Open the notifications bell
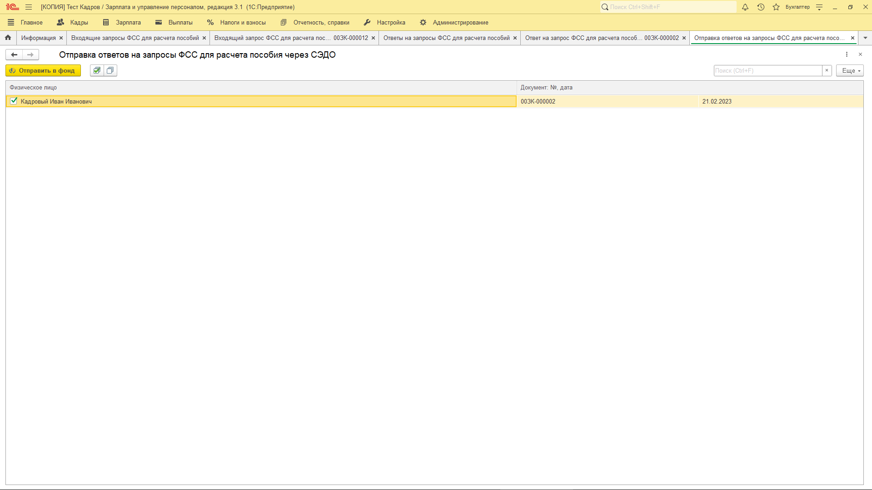Viewport: 872px width, 490px height. pos(745,7)
